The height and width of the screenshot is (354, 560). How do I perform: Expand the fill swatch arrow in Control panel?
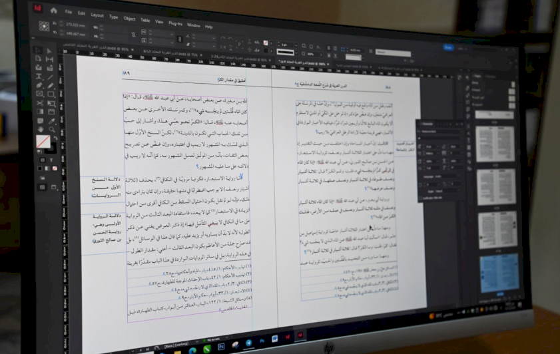(x=271, y=43)
